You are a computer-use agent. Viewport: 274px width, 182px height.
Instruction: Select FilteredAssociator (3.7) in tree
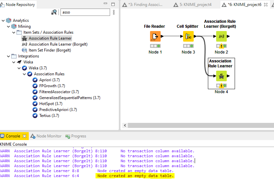click(x=59, y=92)
